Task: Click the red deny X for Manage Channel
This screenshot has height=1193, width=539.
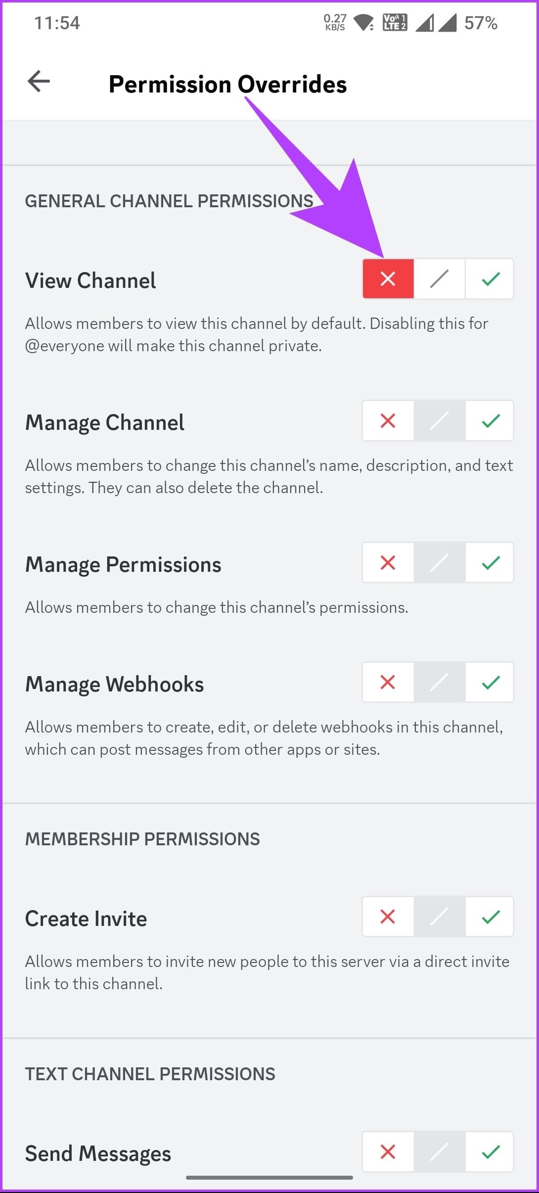Action: pos(387,421)
